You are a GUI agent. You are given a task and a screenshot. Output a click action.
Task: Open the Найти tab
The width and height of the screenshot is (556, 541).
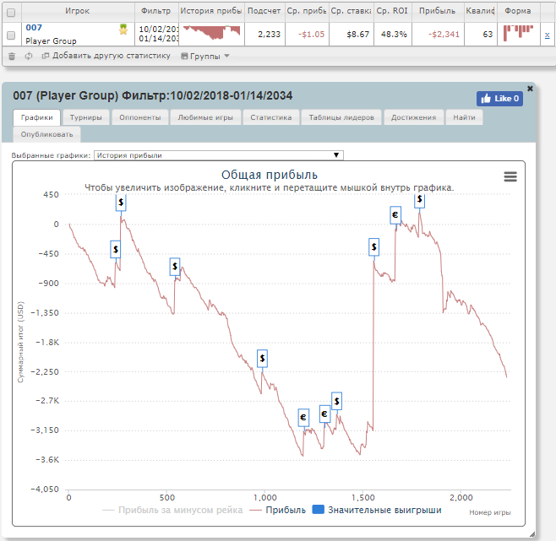click(464, 117)
